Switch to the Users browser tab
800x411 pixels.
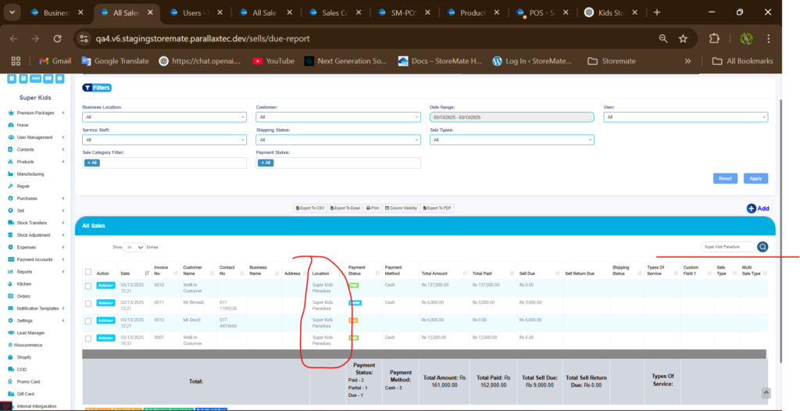click(196, 13)
